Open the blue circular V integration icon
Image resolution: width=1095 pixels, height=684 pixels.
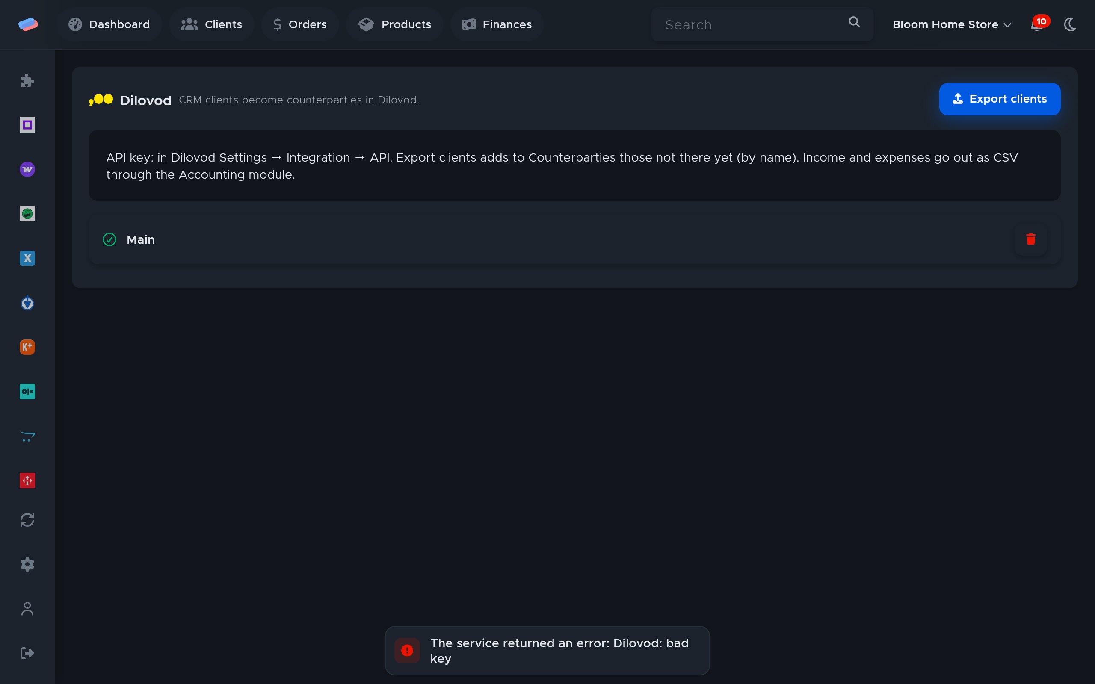tap(27, 303)
